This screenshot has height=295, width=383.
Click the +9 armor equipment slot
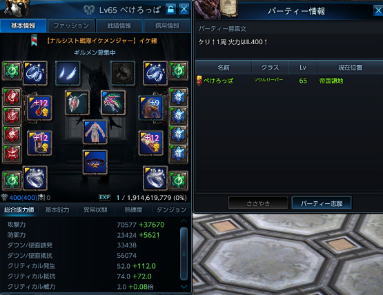pyautogui.click(x=151, y=108)
